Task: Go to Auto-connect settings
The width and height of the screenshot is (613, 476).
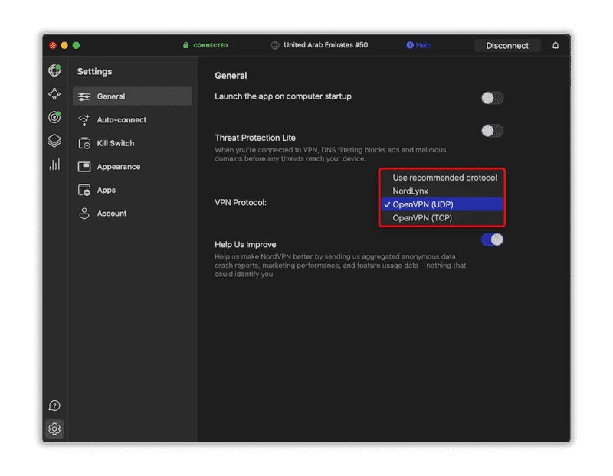Action: (132, 120)
